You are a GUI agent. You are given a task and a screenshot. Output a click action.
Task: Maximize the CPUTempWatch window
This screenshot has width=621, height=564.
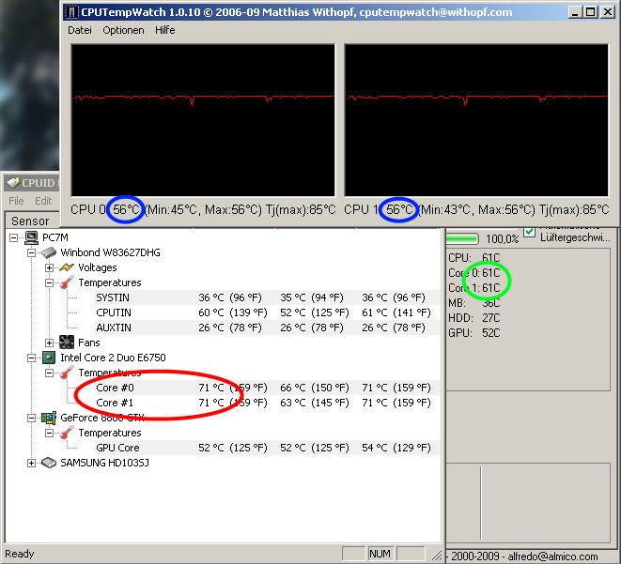591,12
